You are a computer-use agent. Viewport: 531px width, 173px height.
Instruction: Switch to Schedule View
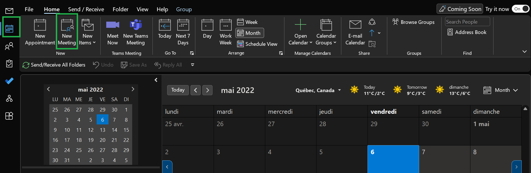257,44
